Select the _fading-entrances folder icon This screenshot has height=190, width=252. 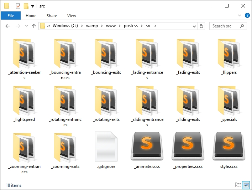tap(147, 53)
